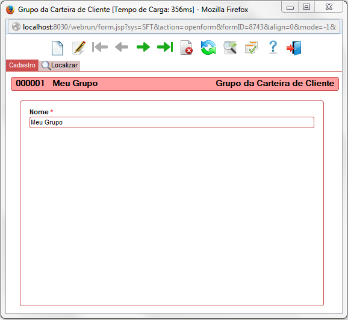Click the new record blank page icon
The image size is (348, 320).
coord(57,48)
